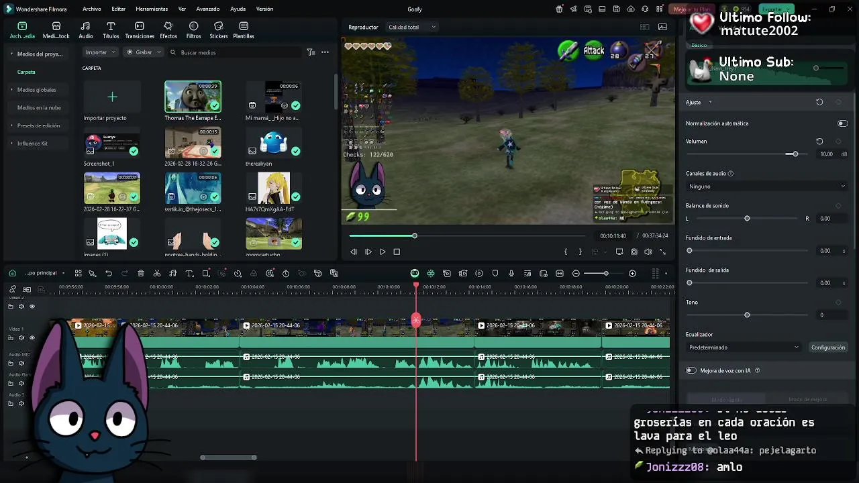Screen dimensions: 859x483
Task: Open the Ecualizador Predeterminado dropdown
Action: (744, 347)
